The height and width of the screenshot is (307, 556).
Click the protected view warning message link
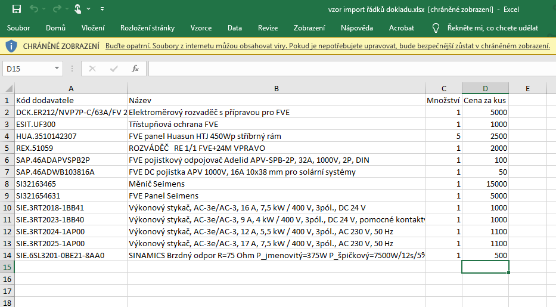click(328, 46)
